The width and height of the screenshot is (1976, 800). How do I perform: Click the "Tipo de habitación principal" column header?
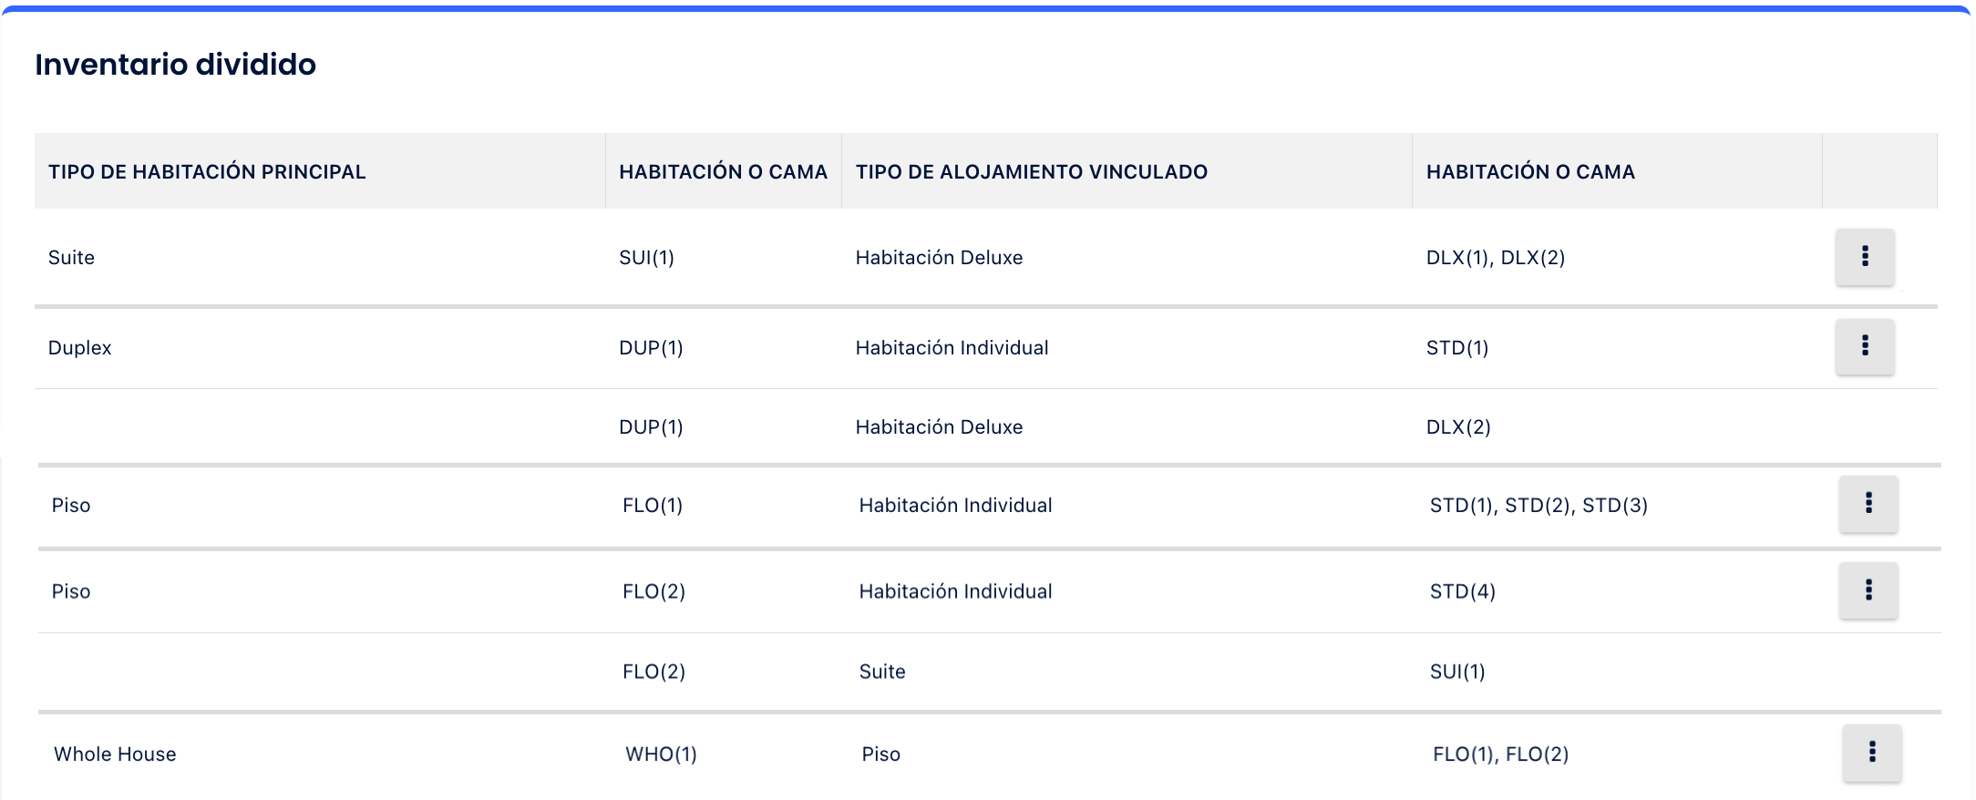[x=207, y=172]
